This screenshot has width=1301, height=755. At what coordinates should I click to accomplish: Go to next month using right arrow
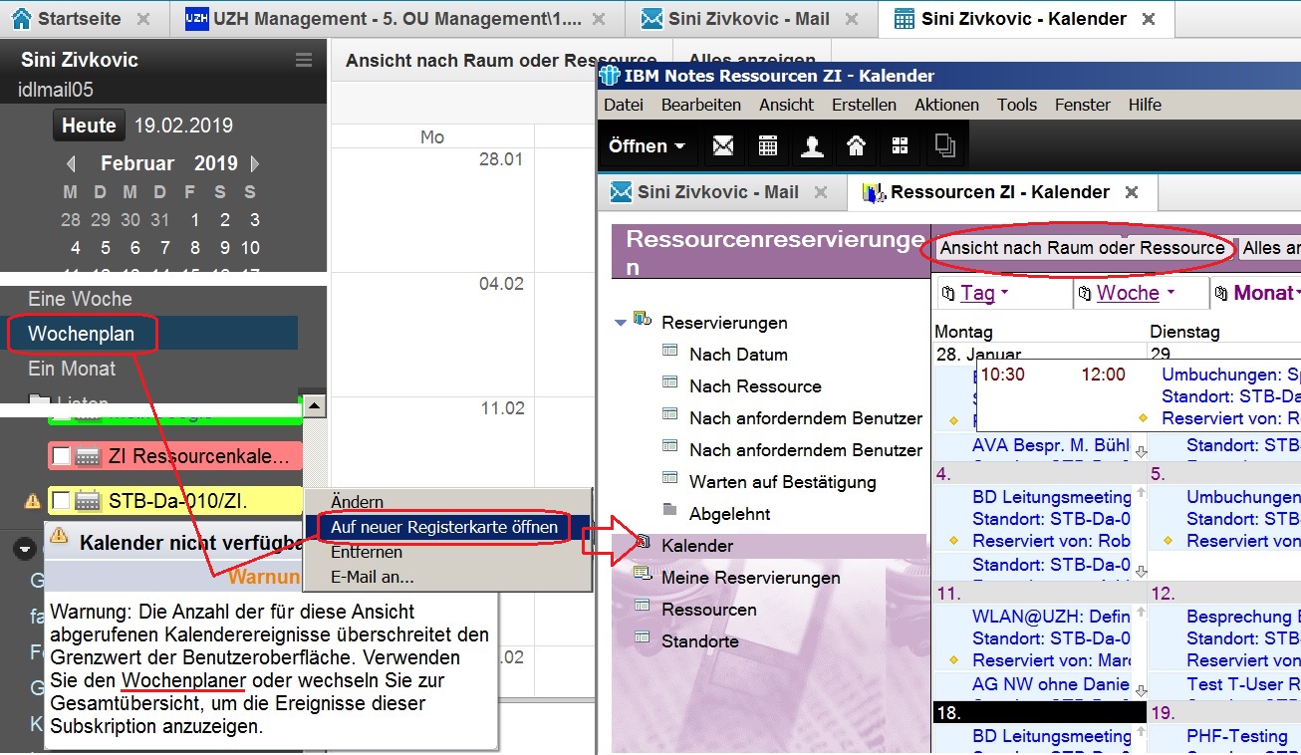point(255,163)
